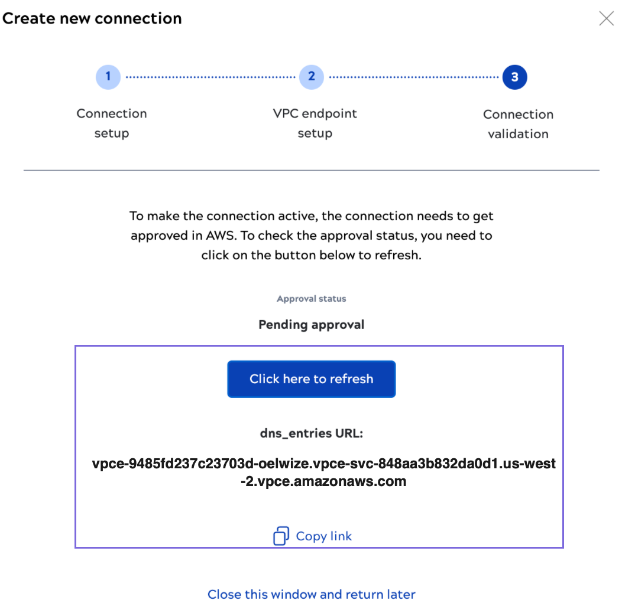
Task: Close the Create new connection dialog
Action: pos(606,19)
